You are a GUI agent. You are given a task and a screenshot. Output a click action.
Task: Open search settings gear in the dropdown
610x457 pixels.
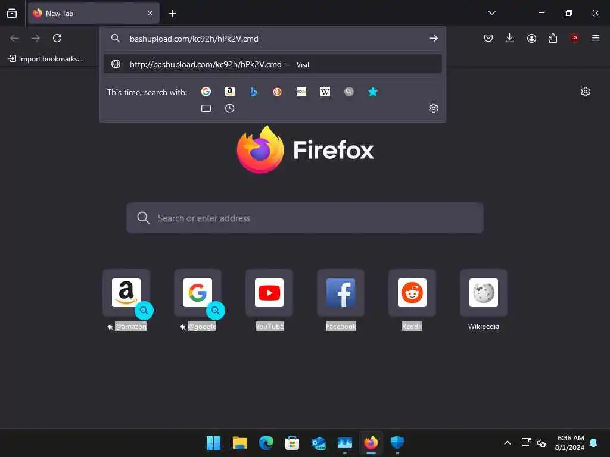(x=434, y=108)
